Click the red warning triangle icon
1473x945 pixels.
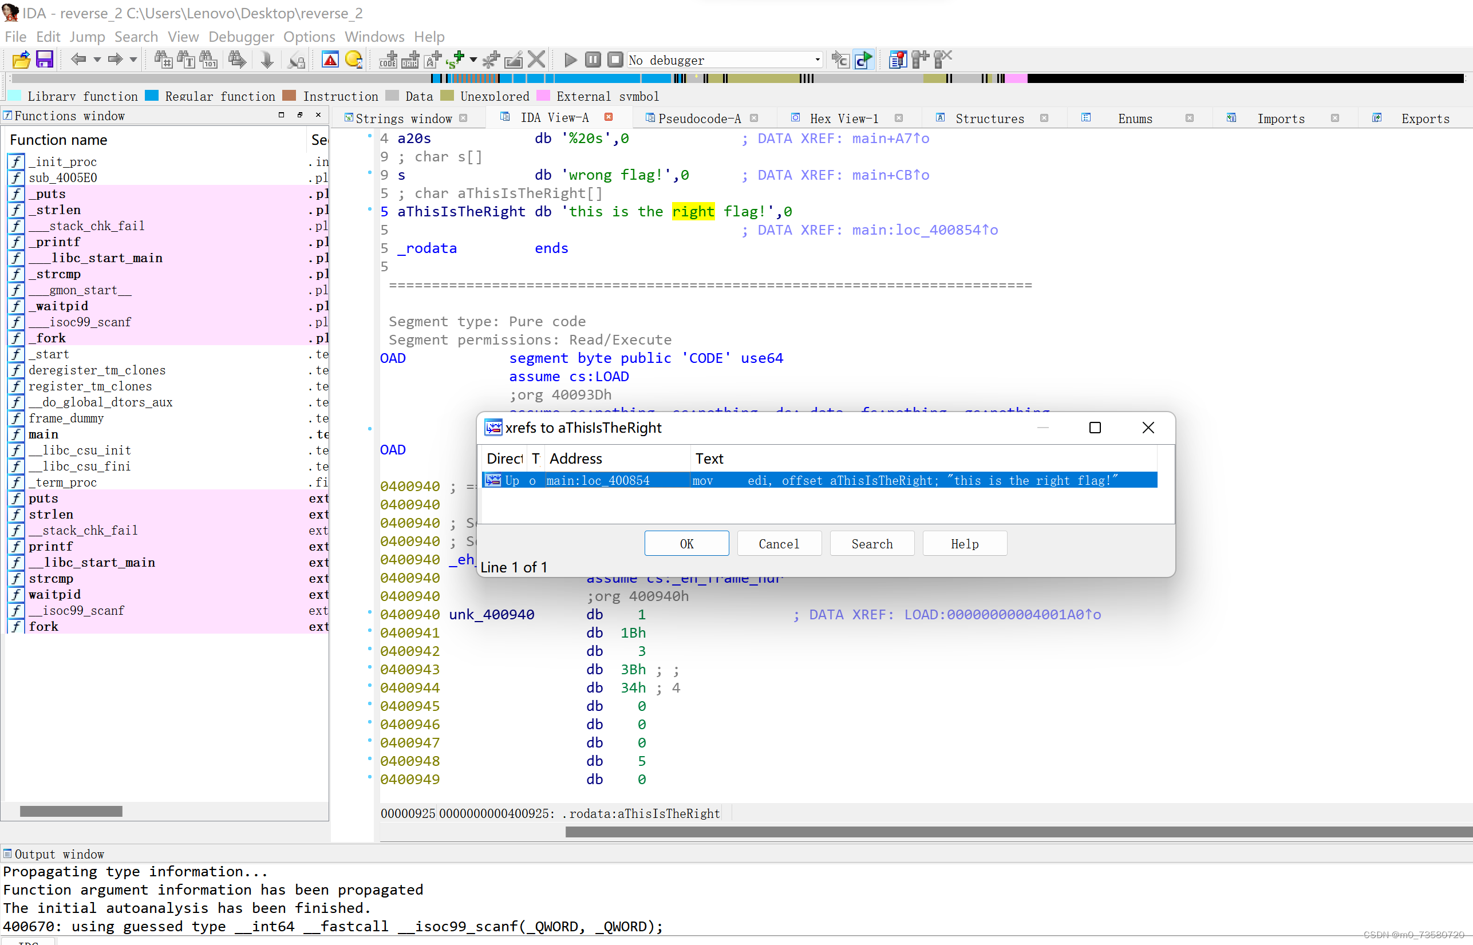330,60
